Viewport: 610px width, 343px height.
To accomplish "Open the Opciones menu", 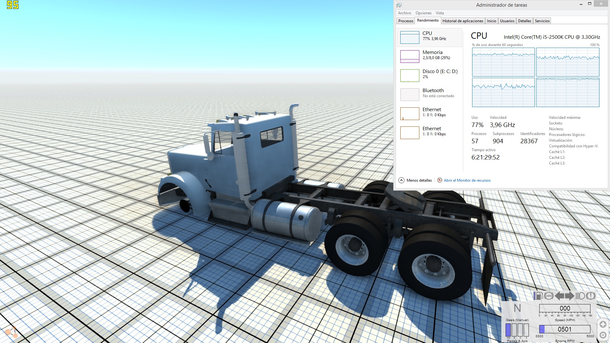I will tap(424, 13).
